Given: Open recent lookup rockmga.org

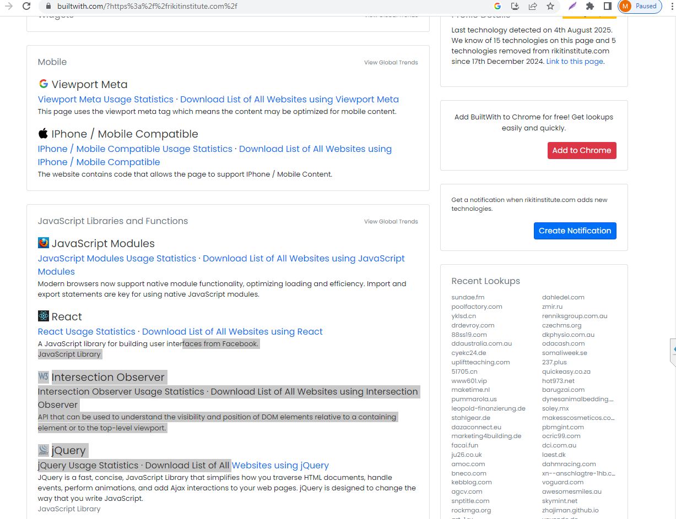Looking at the screenshot, I should pyautogui.click(x=471, y=510).
